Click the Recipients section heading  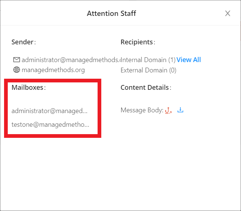point(137,42)
